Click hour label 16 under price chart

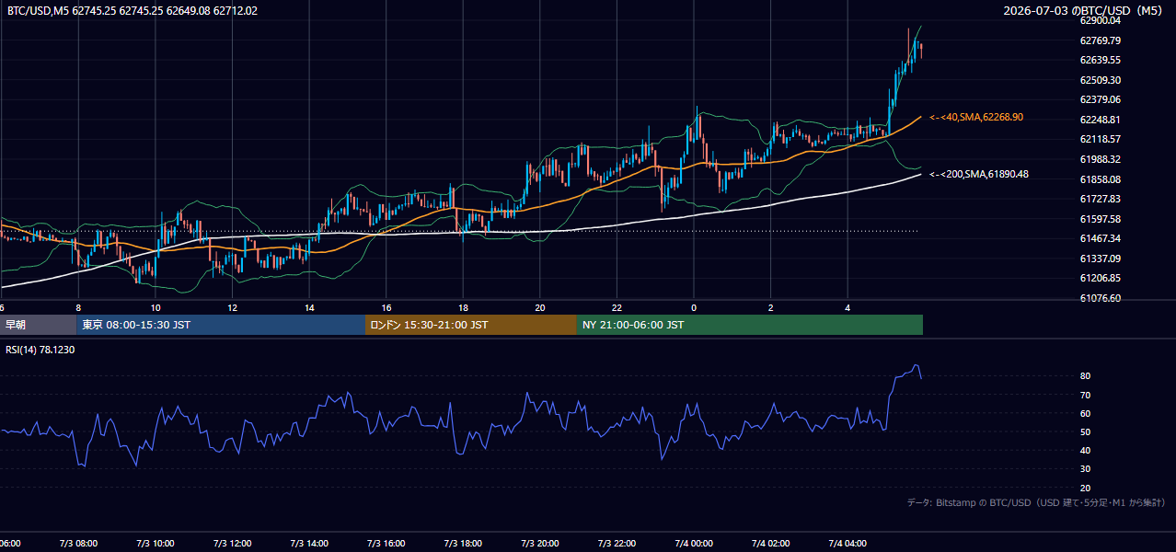(386, 307)
